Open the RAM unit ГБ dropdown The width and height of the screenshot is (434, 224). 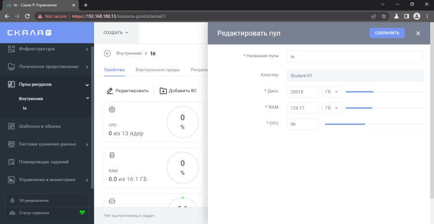[x=332, y=108]
